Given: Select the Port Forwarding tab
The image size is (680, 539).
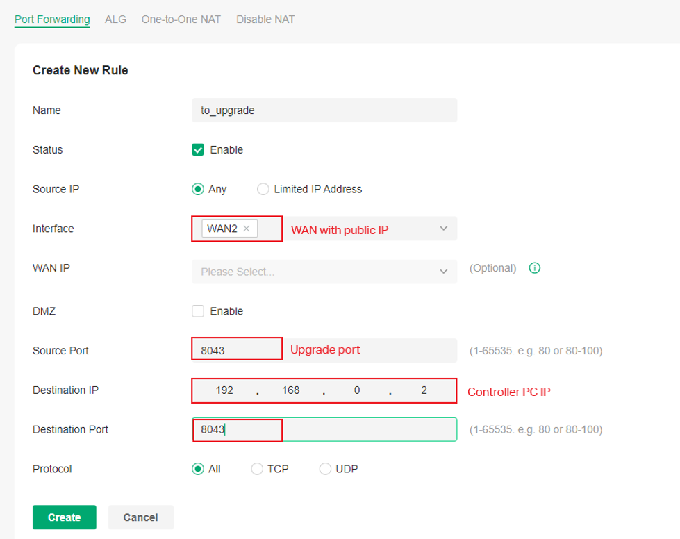Looking at the screenshot, I should 51,19.
